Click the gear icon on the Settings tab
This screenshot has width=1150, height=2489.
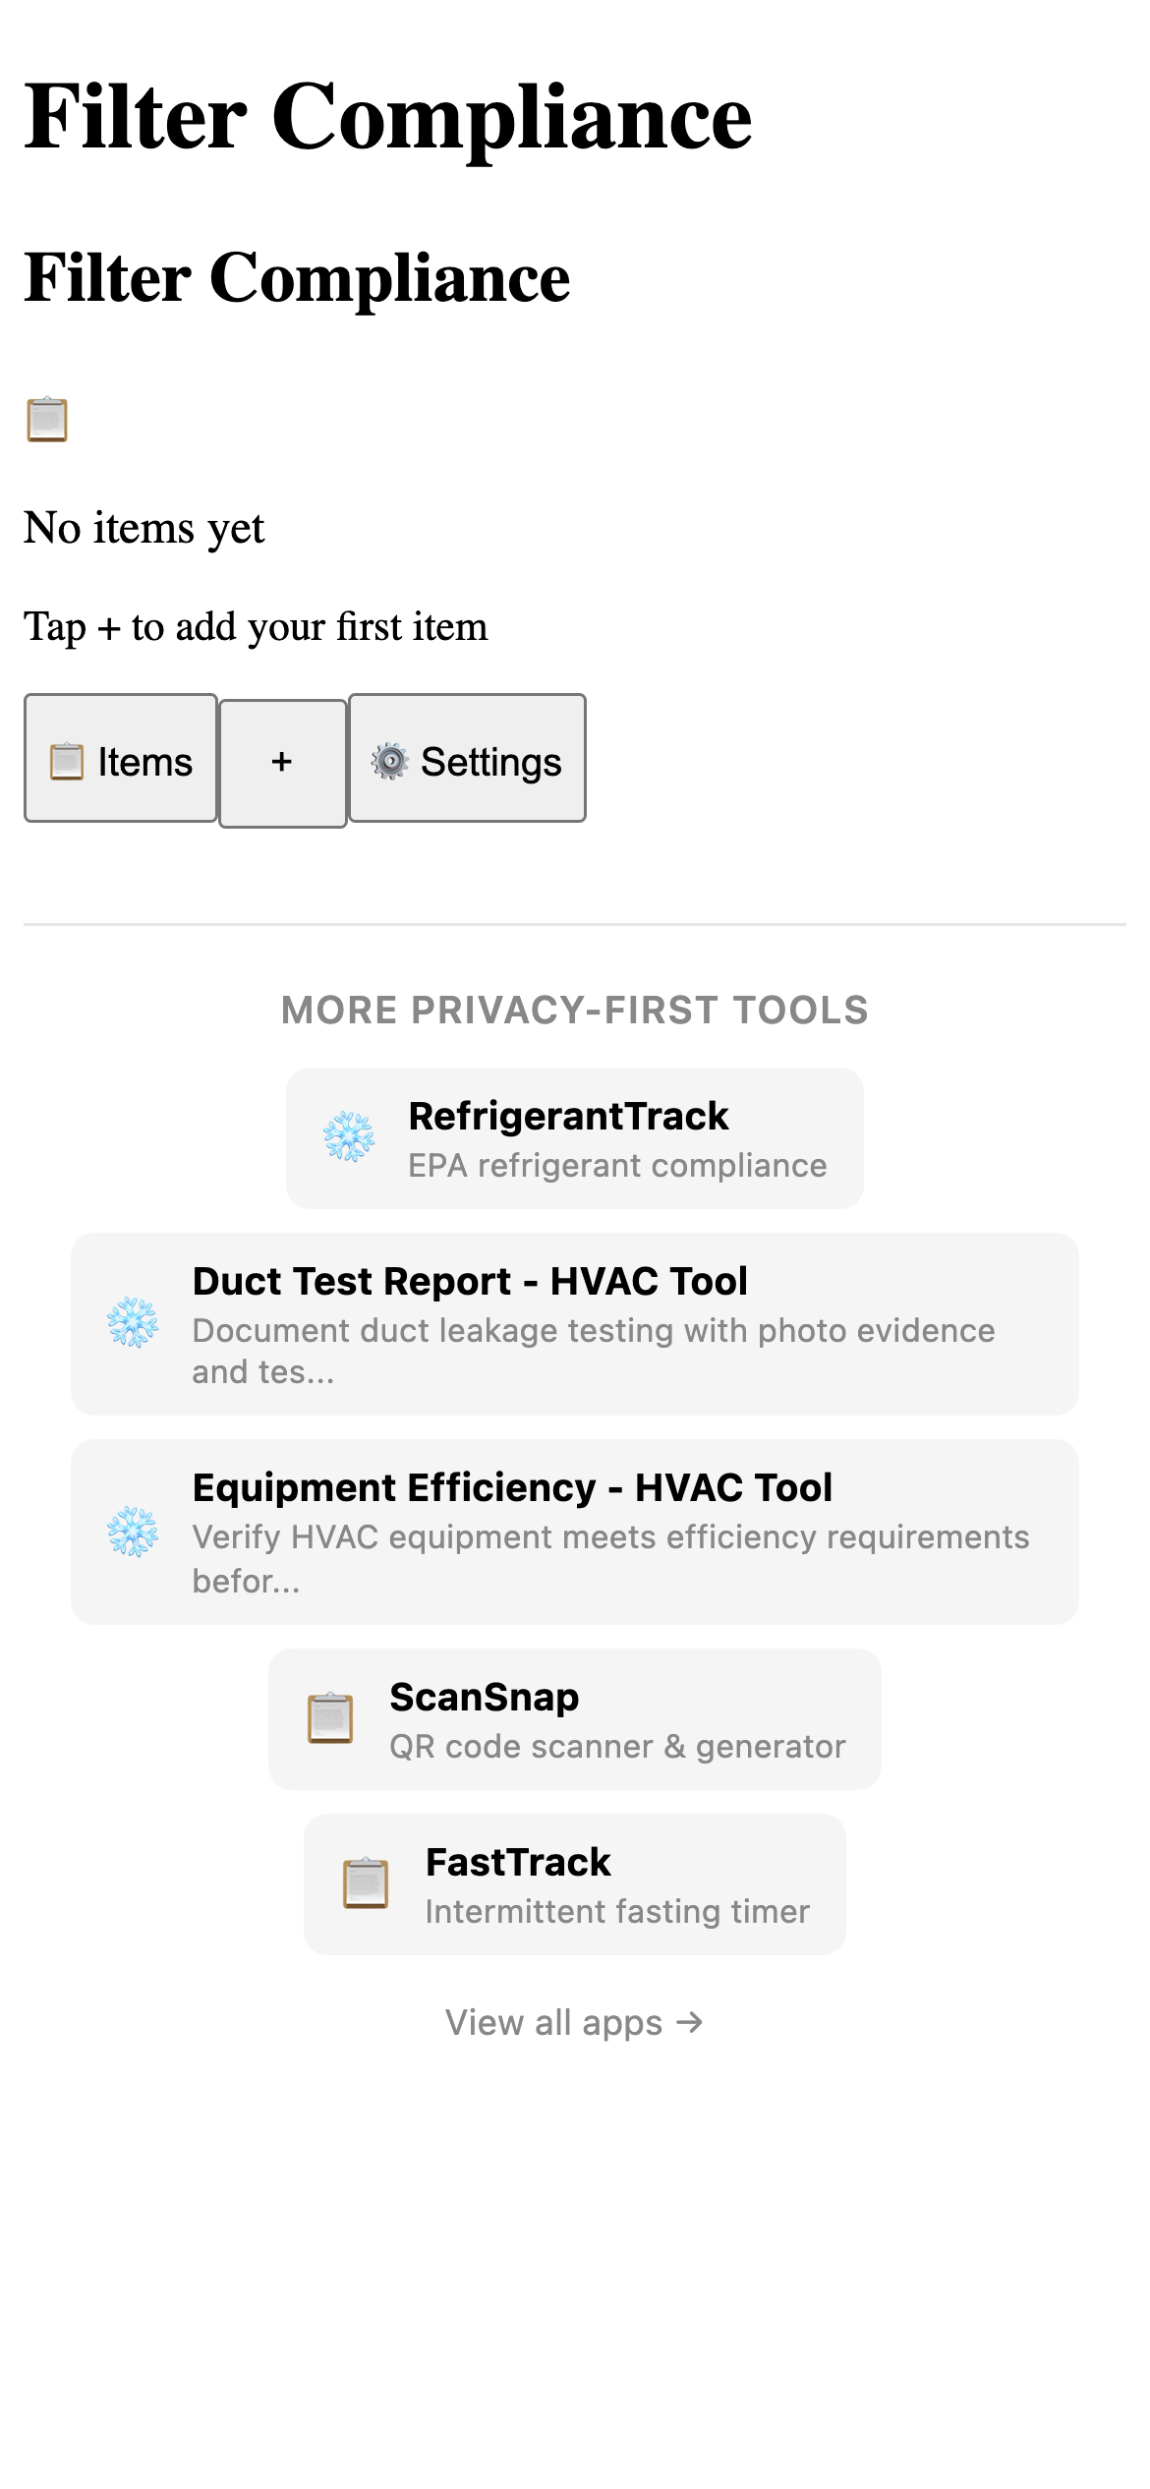[389, 760]
